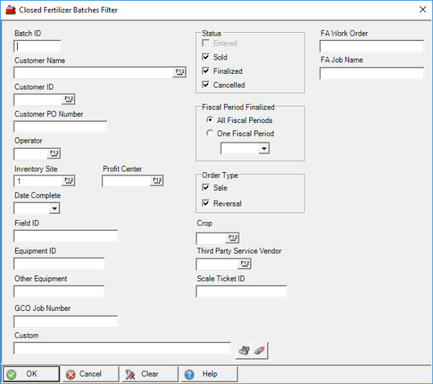Open Customer ID F12 lookup

(x=69, y=99)
